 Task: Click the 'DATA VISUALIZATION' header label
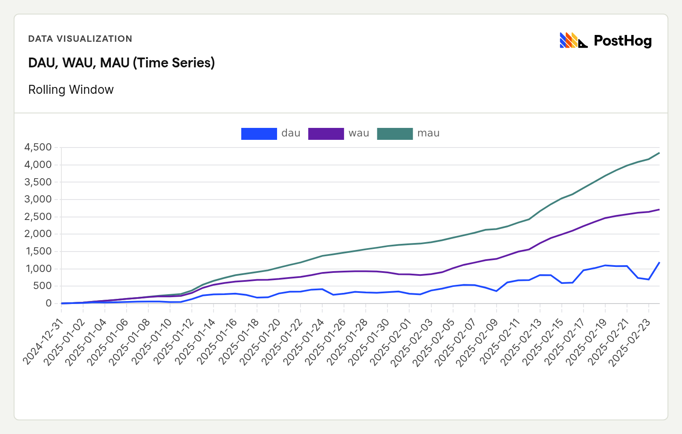[80, 39]
